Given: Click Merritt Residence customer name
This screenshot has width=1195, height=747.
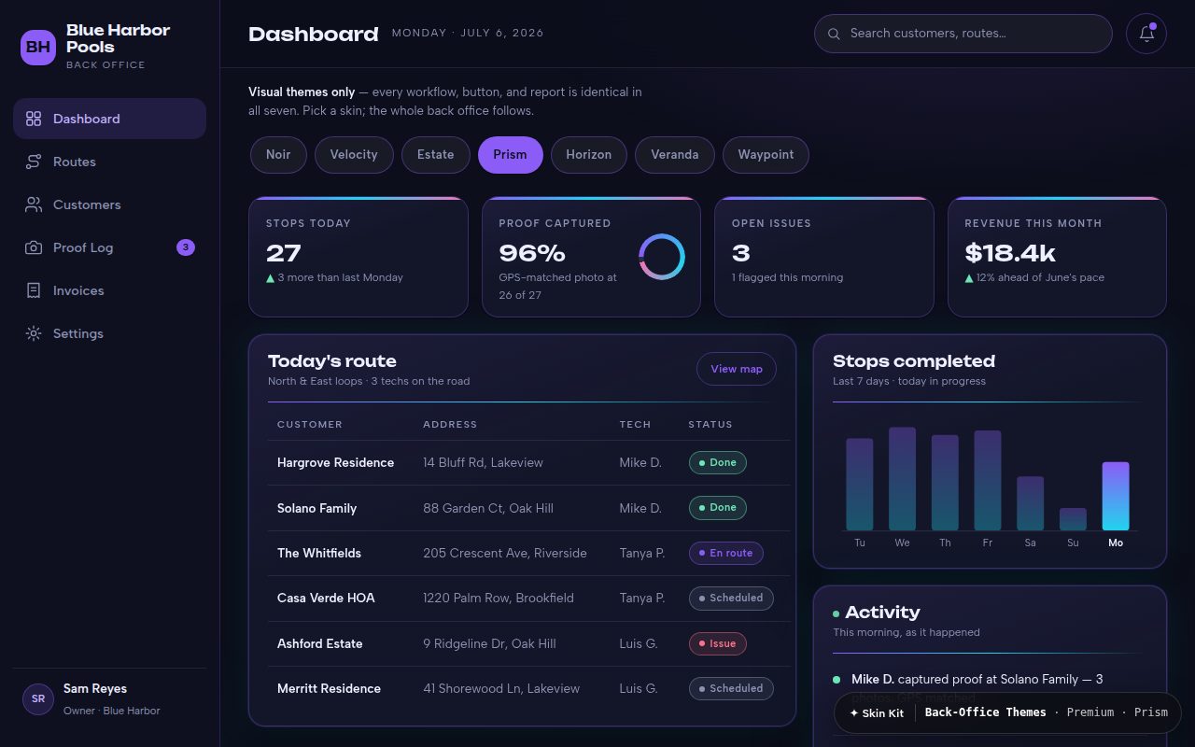Looking at the screenshot, I should [329, 689].
